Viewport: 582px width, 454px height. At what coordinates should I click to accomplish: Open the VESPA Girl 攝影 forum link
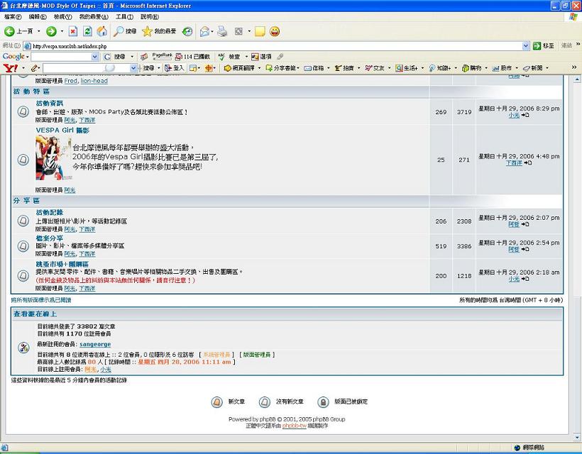(x=62, y=131)
